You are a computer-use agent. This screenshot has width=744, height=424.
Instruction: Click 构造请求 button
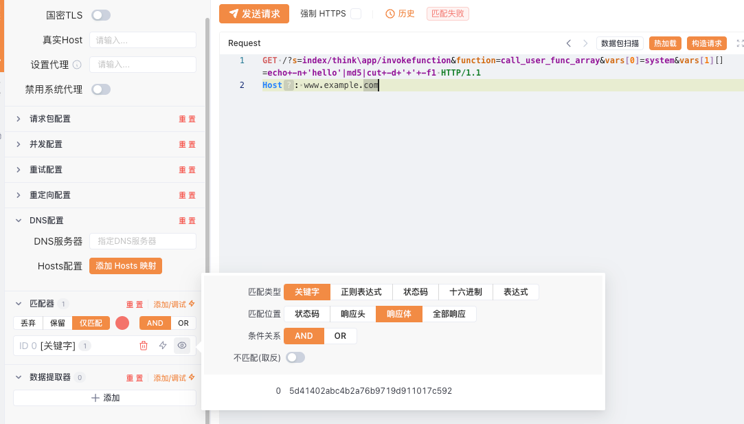706,43
